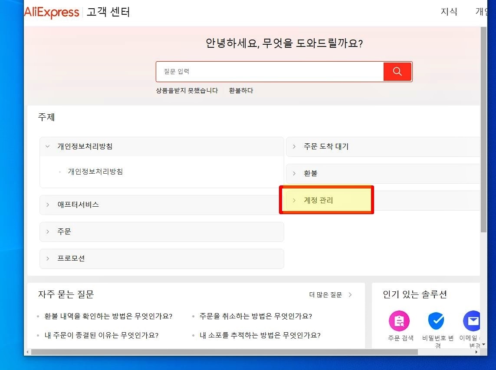
Task: Click the vertical scrollbar down arrow
Action: (x=483, y=344)
